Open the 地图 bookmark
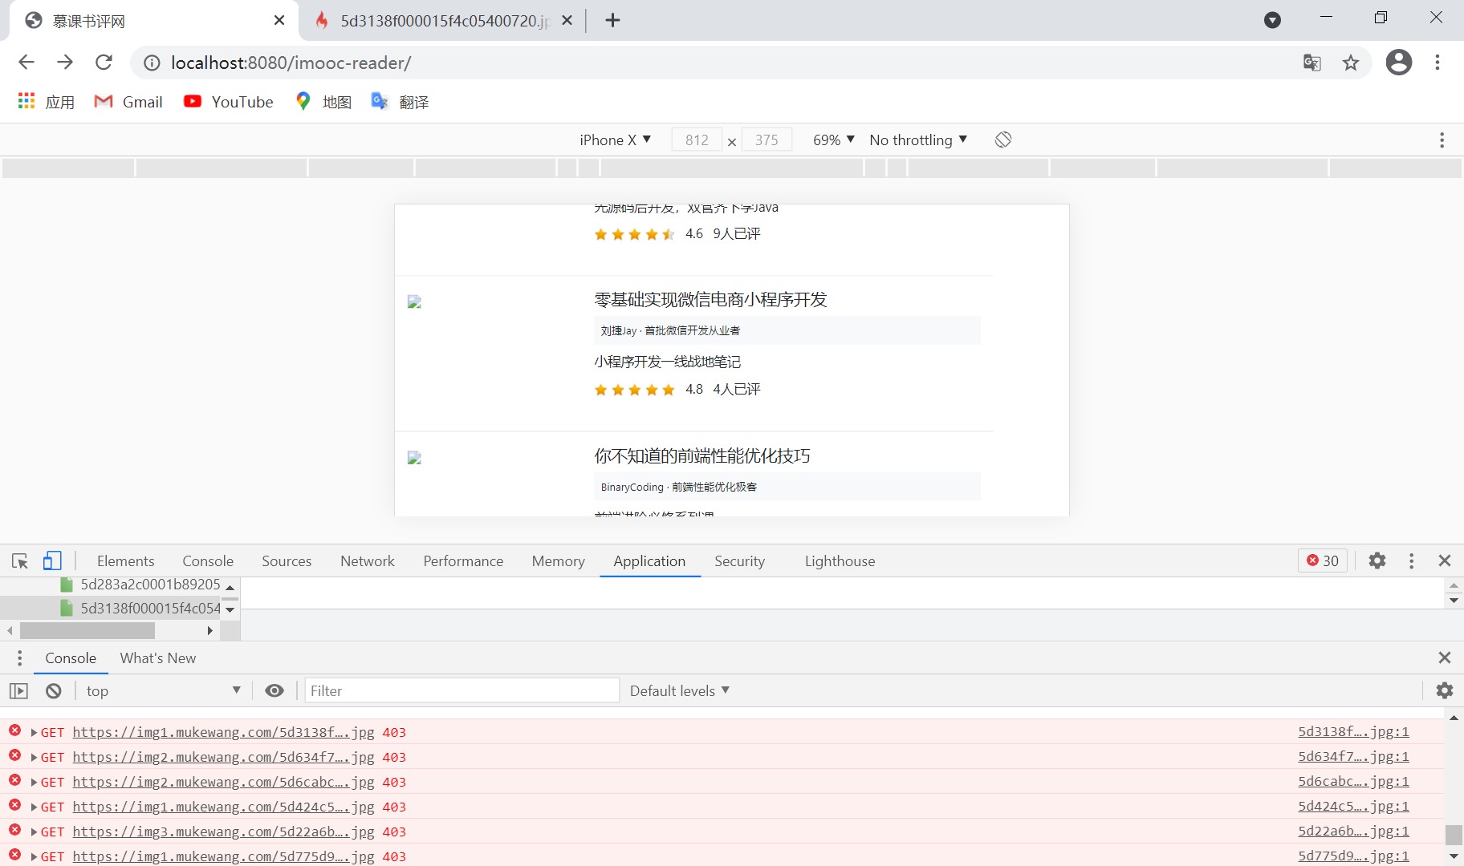The image size is (1464, 866). pyautogui.click(x=323, y=102)
